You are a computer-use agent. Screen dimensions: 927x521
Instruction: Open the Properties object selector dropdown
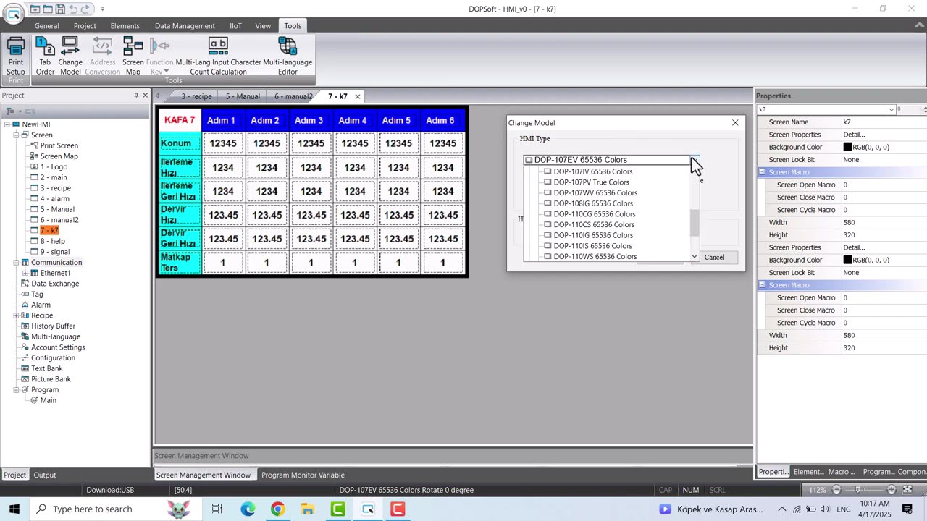click(x=892, y=109)
